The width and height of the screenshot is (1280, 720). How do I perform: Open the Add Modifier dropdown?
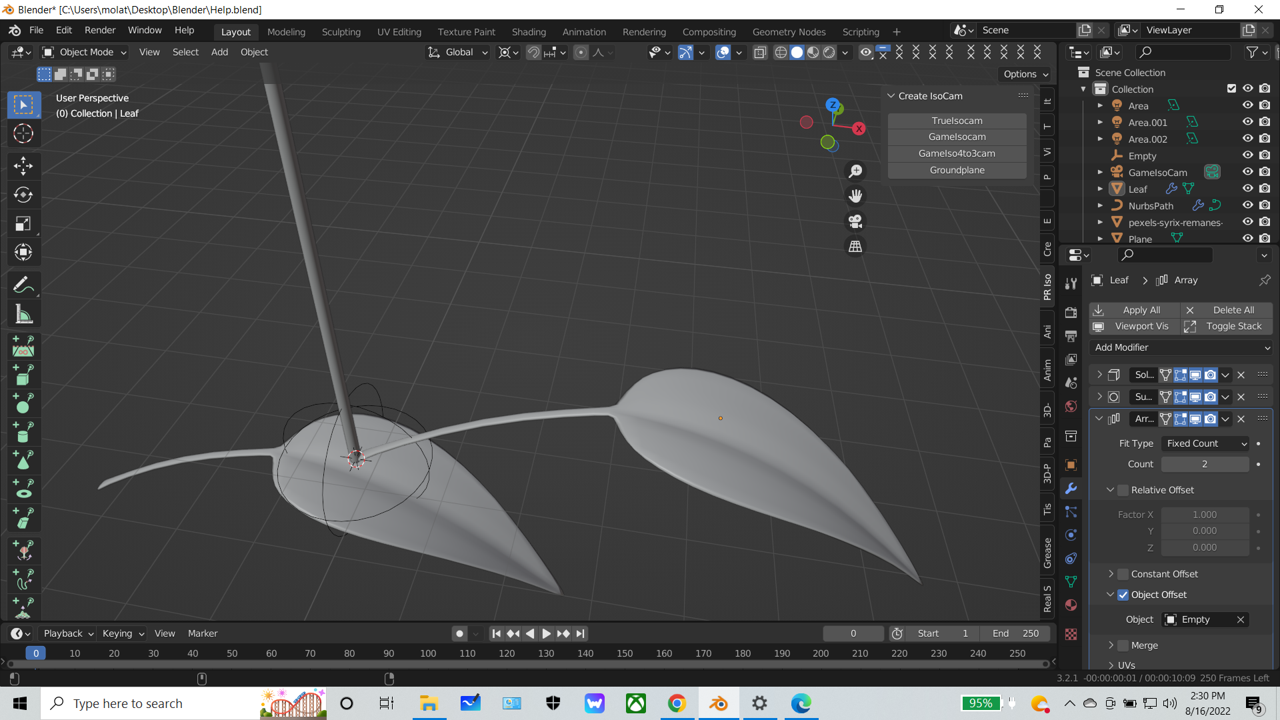1181,347
